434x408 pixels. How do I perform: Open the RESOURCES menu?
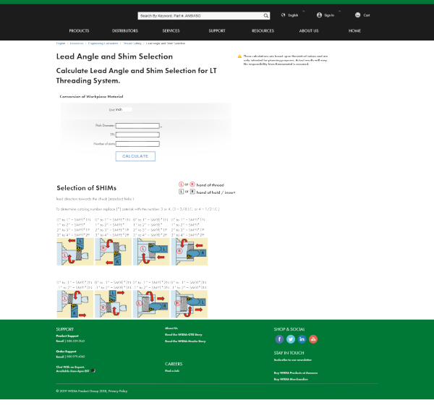(x=263, y=30)
